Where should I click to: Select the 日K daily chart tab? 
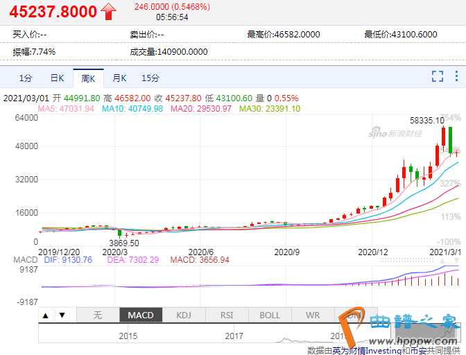pos(57,78)
